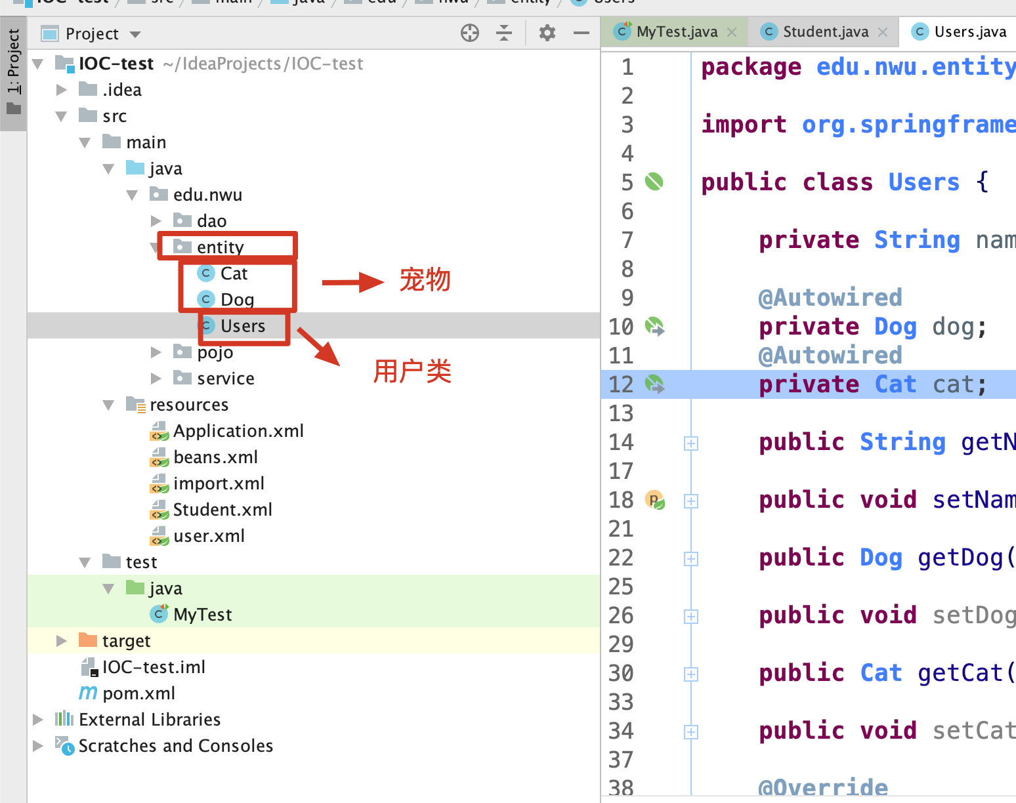This screenshot has width=1016, height=803.
Task: Expand the dao package
Action: (x=156, y=221)
